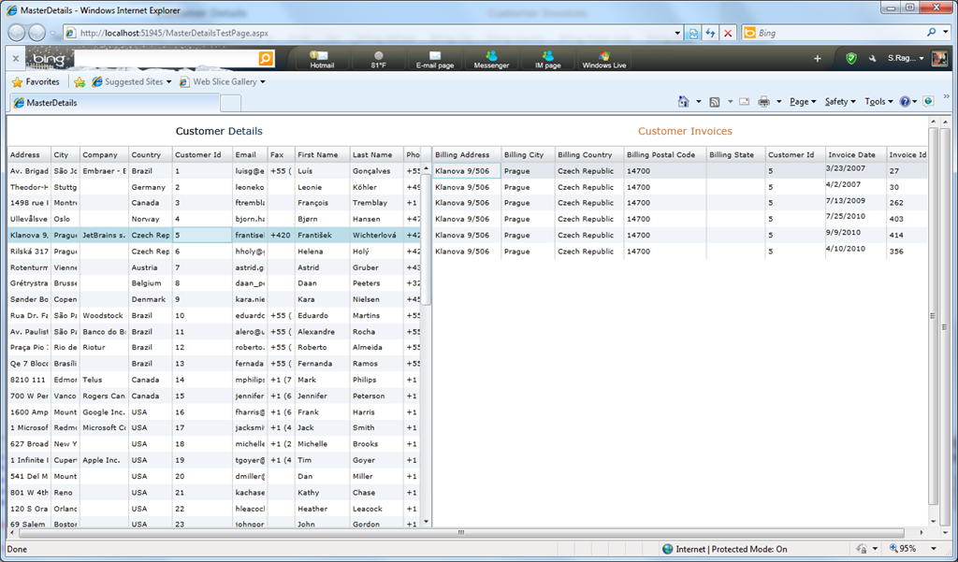Click the customer grid scroll down arrow
Viewport: 958px width, 562px height.
[426, 523]
